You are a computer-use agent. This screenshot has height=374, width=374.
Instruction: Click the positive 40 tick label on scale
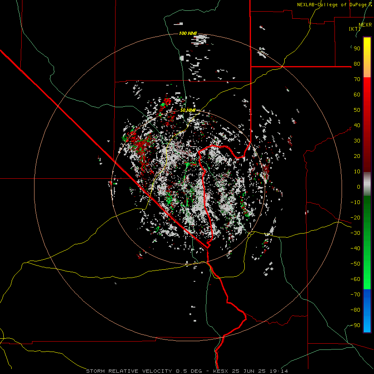pos(357,125)
